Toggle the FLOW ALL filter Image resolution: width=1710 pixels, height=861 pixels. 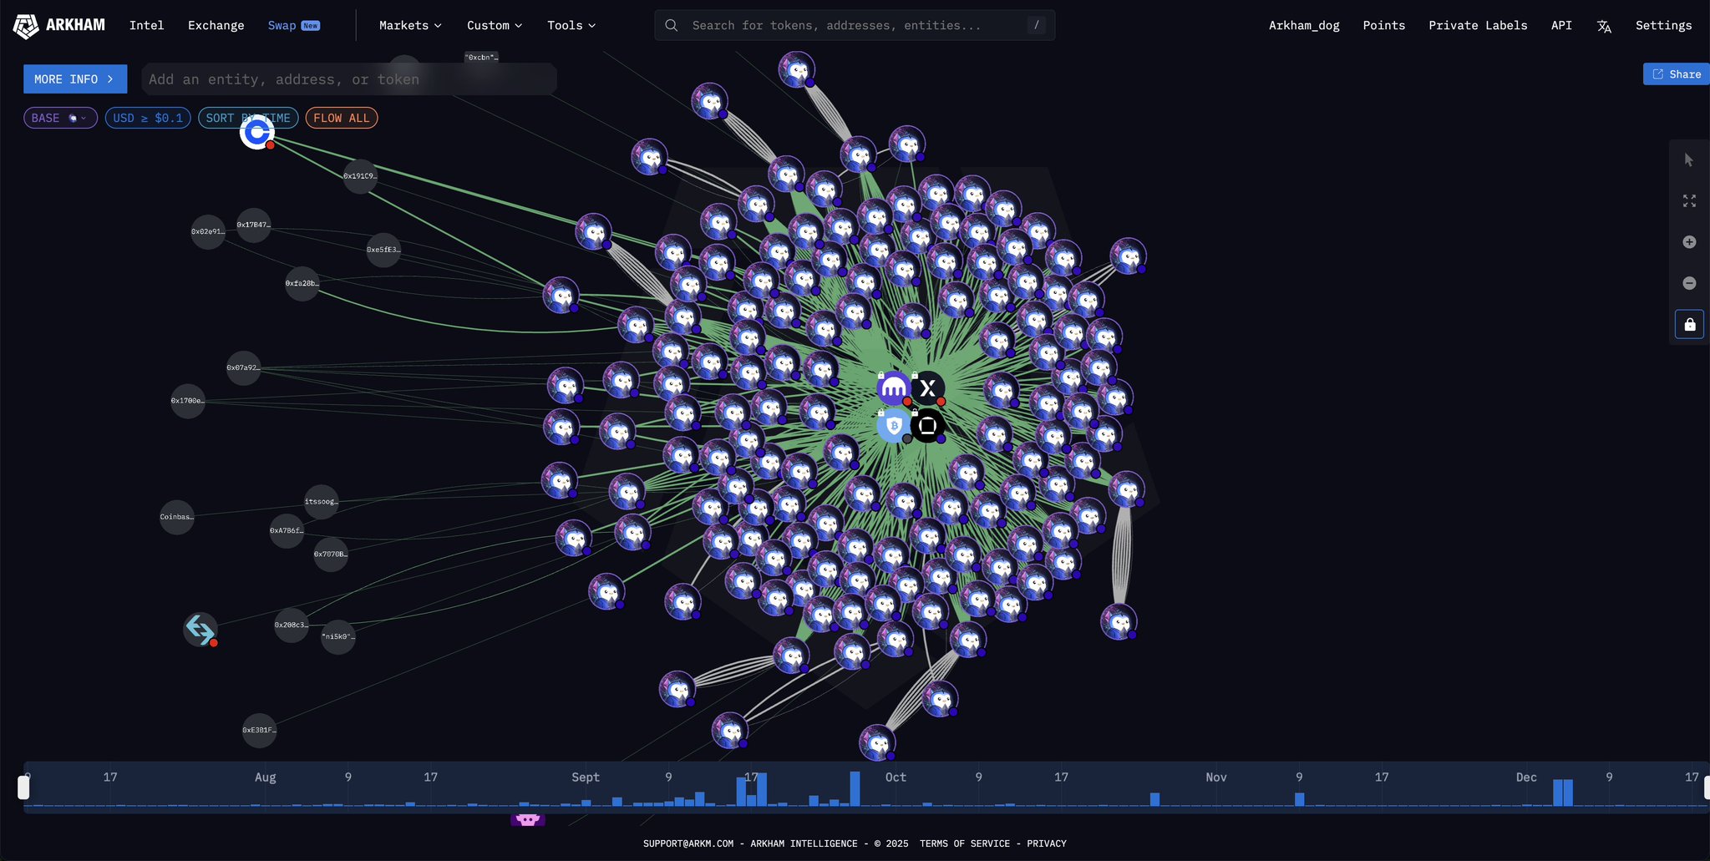[x=341, y=118]
